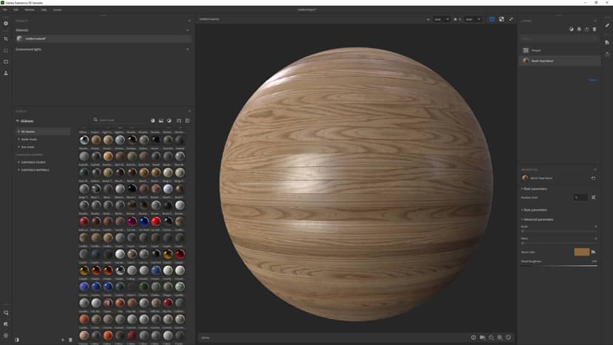This screenshot has height=345, width=613.
Task: Select the crop tool in left sidebar
Action: pyautogui.click(x=6, y=38)
